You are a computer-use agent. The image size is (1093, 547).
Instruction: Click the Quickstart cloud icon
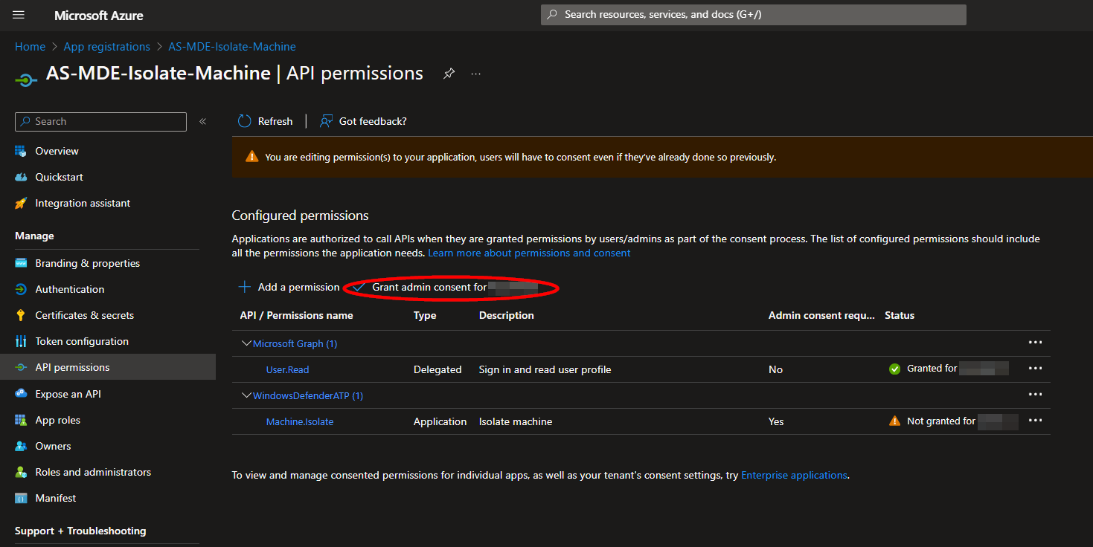[x=21, y=177]
